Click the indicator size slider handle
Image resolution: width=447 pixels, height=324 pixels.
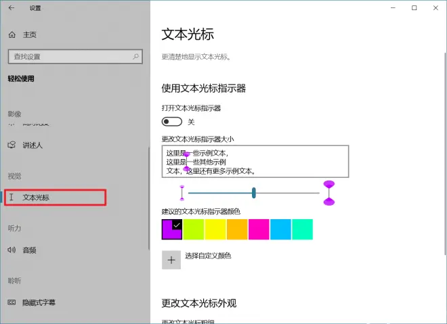254,193
